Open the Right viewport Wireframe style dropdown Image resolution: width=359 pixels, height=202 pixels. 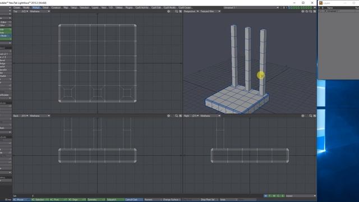210,116
